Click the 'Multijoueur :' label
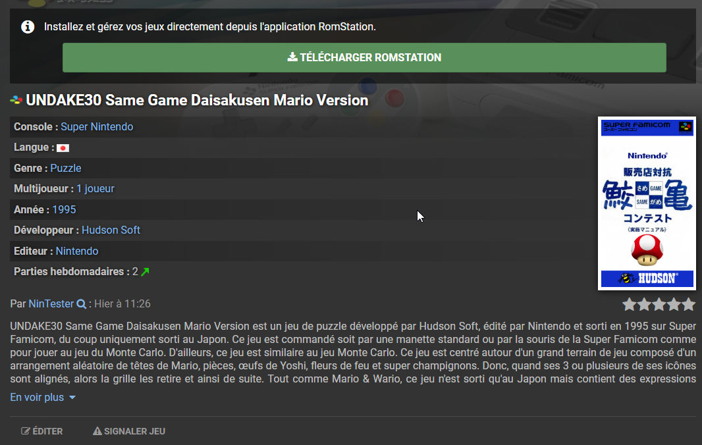 (44, 189)
